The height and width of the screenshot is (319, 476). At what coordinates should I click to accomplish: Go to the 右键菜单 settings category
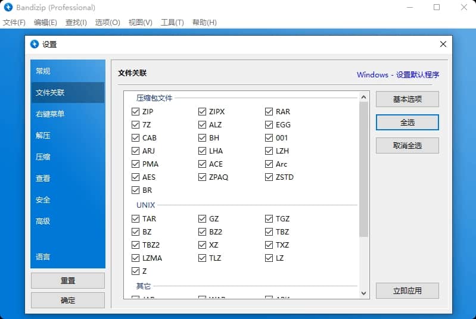coord(68,114)
